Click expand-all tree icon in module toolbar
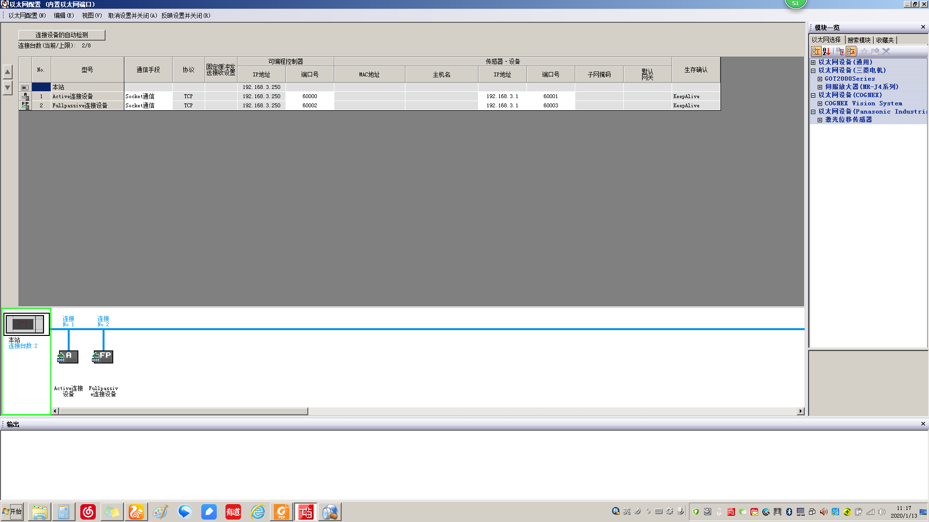The width and height of the screenshot is (929, 522). pyautogui.click(x=840, y=51)
